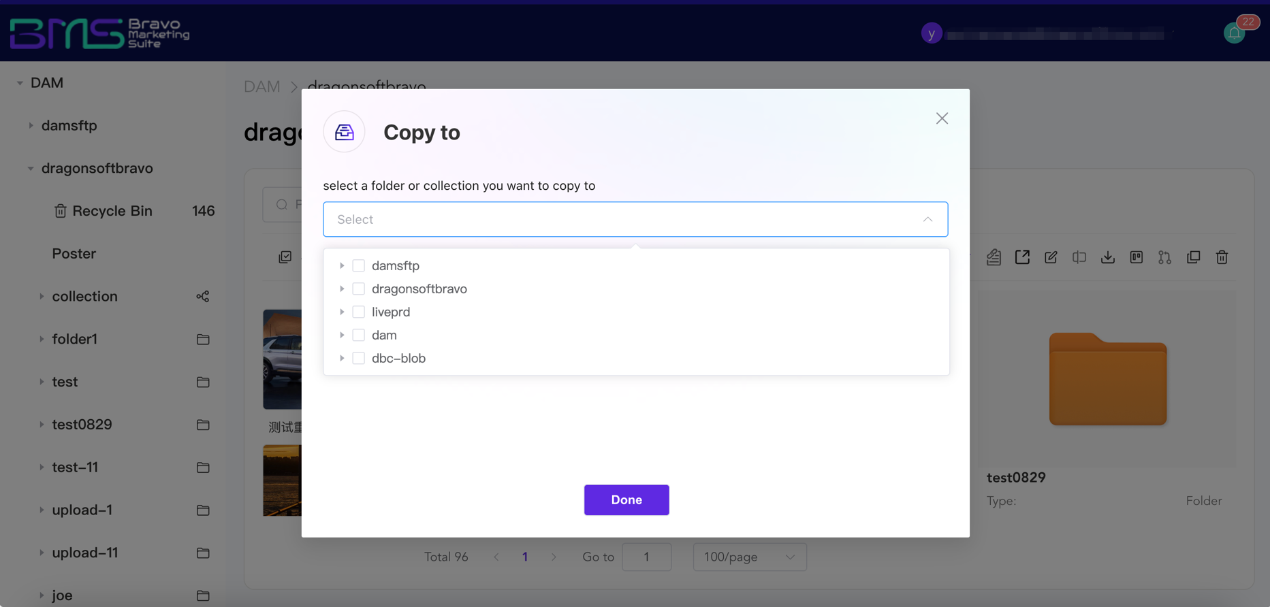Click the board layout toolbar icon
The height and width of the screenshot is (607, 1270).
(x=1137, y=257)
